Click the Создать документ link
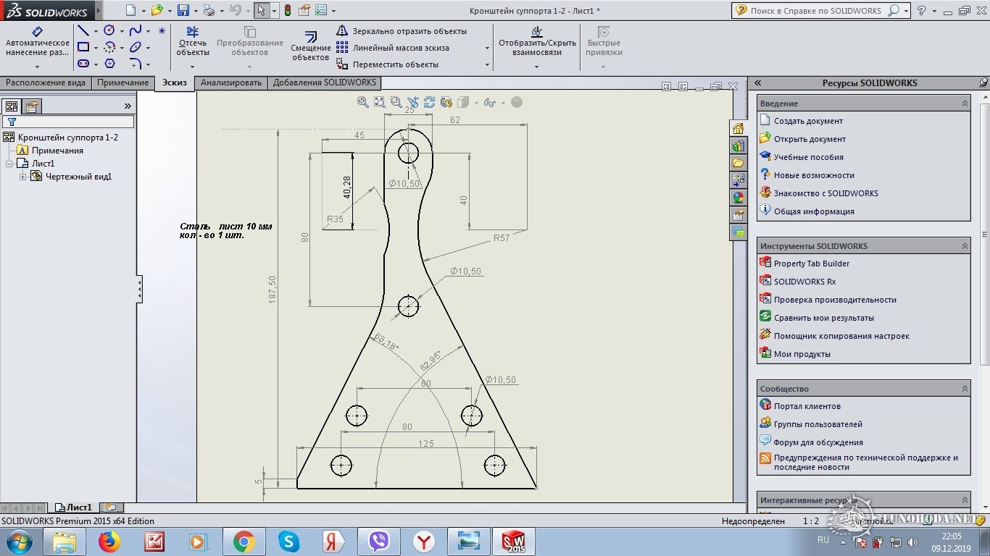990x556 pixels. coord(807,121)
